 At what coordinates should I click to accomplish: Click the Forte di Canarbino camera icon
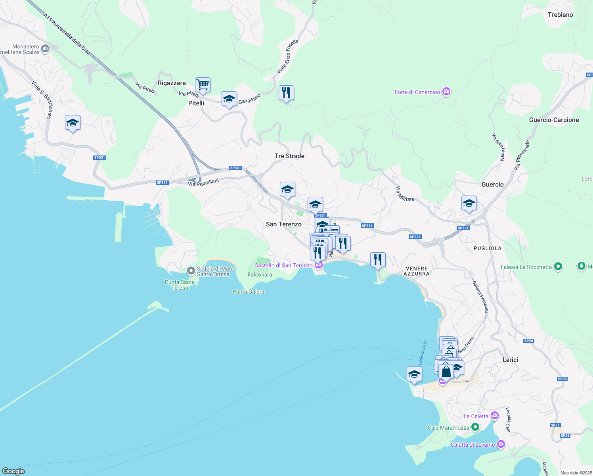446,92
